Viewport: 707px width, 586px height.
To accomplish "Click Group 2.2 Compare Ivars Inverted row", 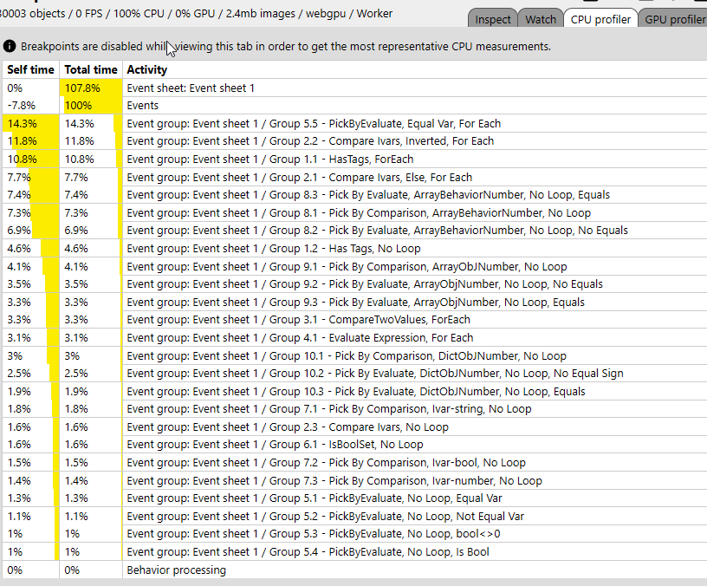I will click(310, 140).
